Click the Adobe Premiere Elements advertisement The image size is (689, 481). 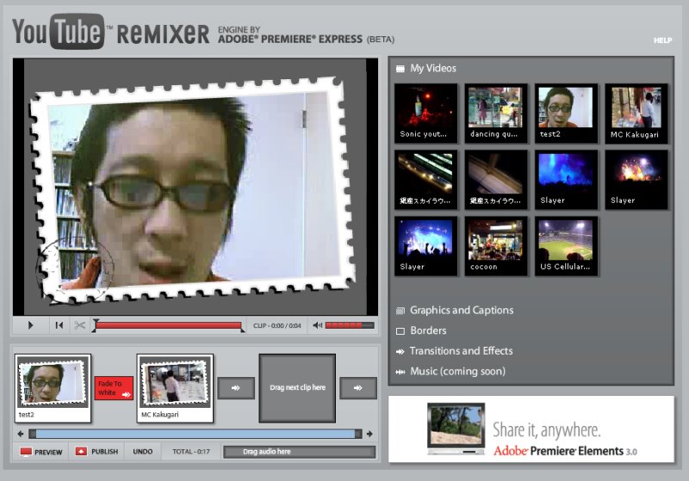tap(531, 429)
